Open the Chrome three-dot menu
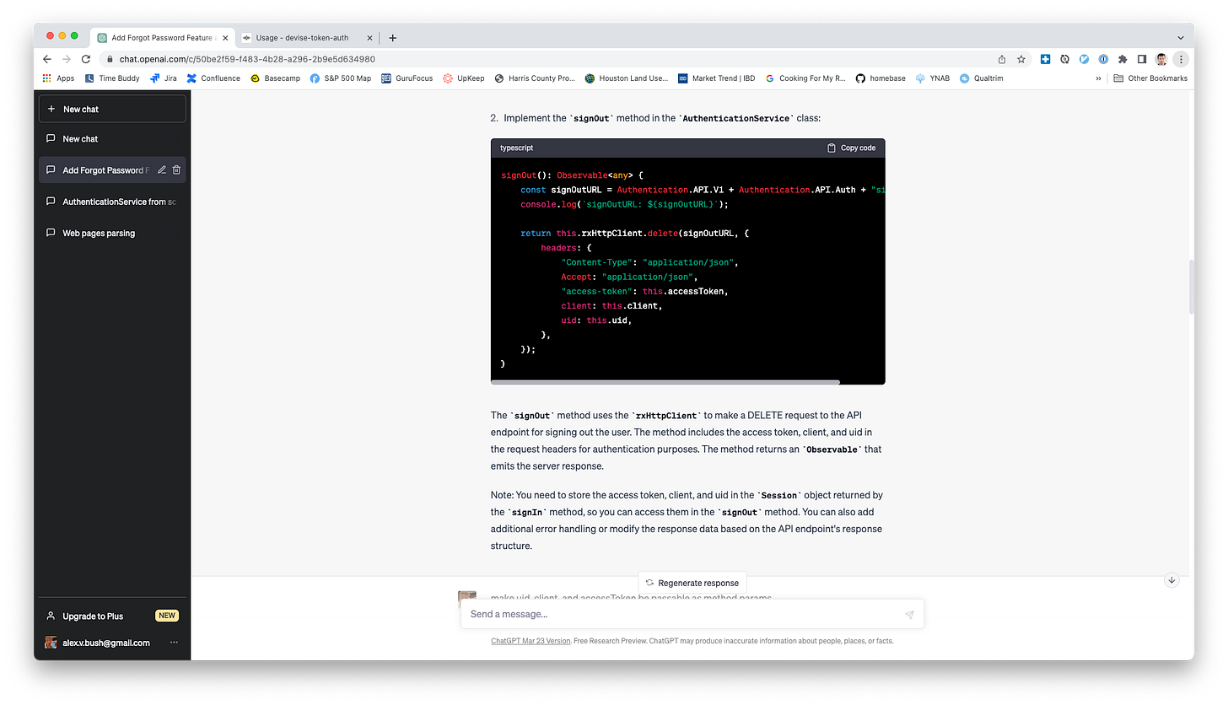 pos(1181,59)
